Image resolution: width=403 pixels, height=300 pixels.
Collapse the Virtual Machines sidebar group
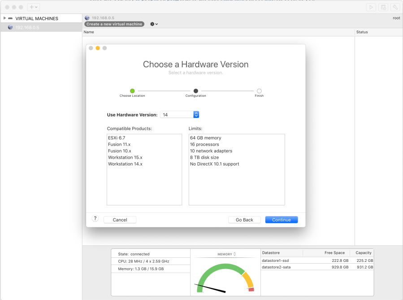pyautogui.click(x=4, y=18)
